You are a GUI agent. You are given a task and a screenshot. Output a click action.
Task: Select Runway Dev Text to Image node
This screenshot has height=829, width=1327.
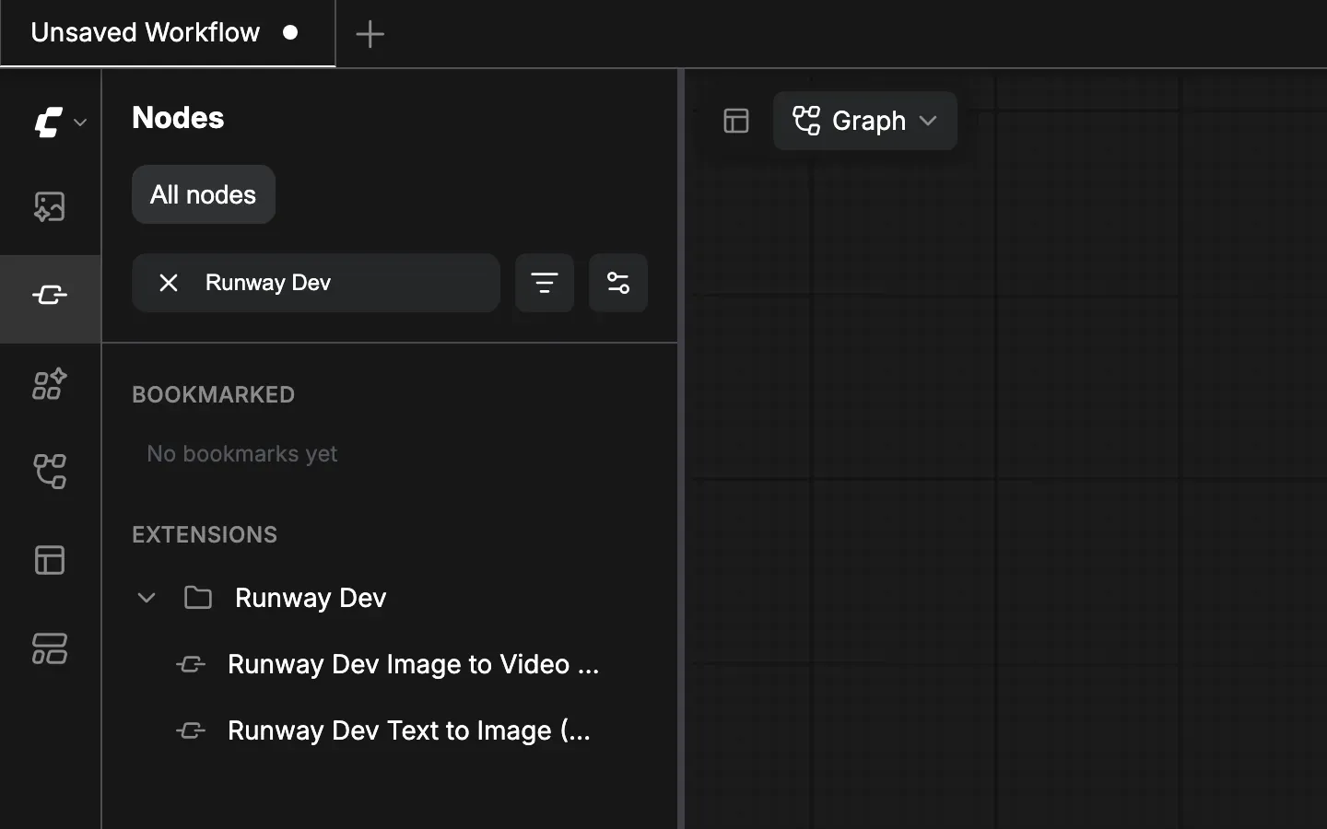[390, 730]
